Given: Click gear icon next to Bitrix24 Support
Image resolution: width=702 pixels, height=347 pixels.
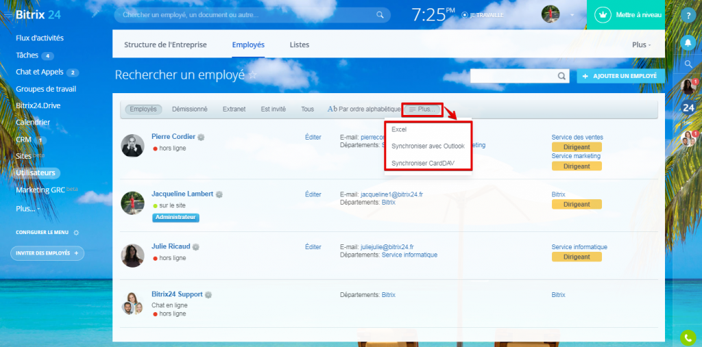Looking at the screenshot, I should [x=208, y=295].
